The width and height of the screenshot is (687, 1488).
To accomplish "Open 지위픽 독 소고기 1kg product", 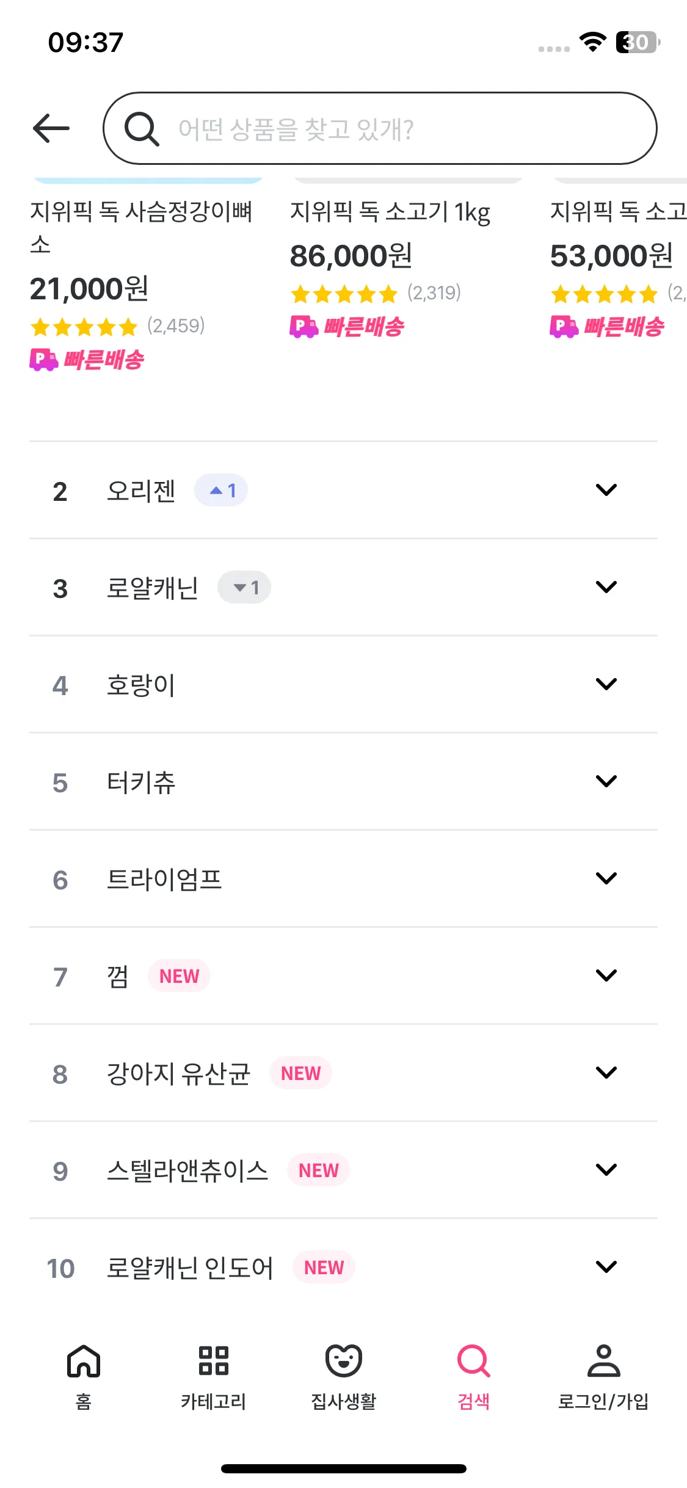I will [x=390, y=213].
